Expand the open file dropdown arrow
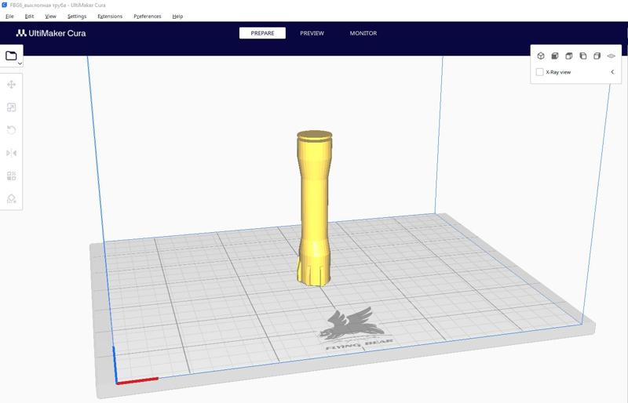Image resolution: width=628 pixels, height=403 pixels. [x=20, y=64]
